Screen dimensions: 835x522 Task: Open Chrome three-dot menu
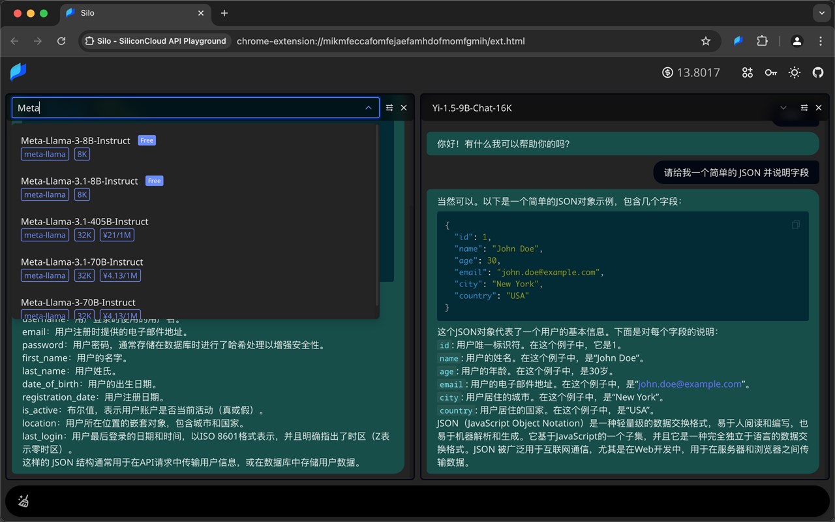pos(821,41)
